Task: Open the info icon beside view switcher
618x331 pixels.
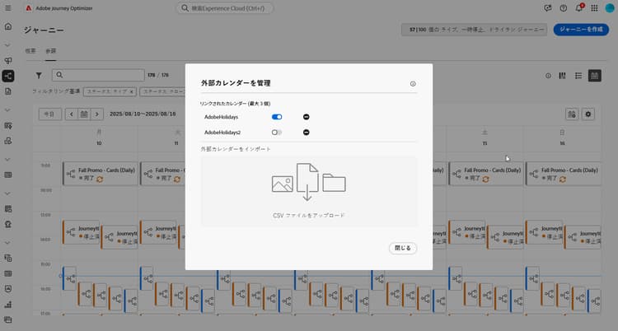Action: (x=548, y=76)
